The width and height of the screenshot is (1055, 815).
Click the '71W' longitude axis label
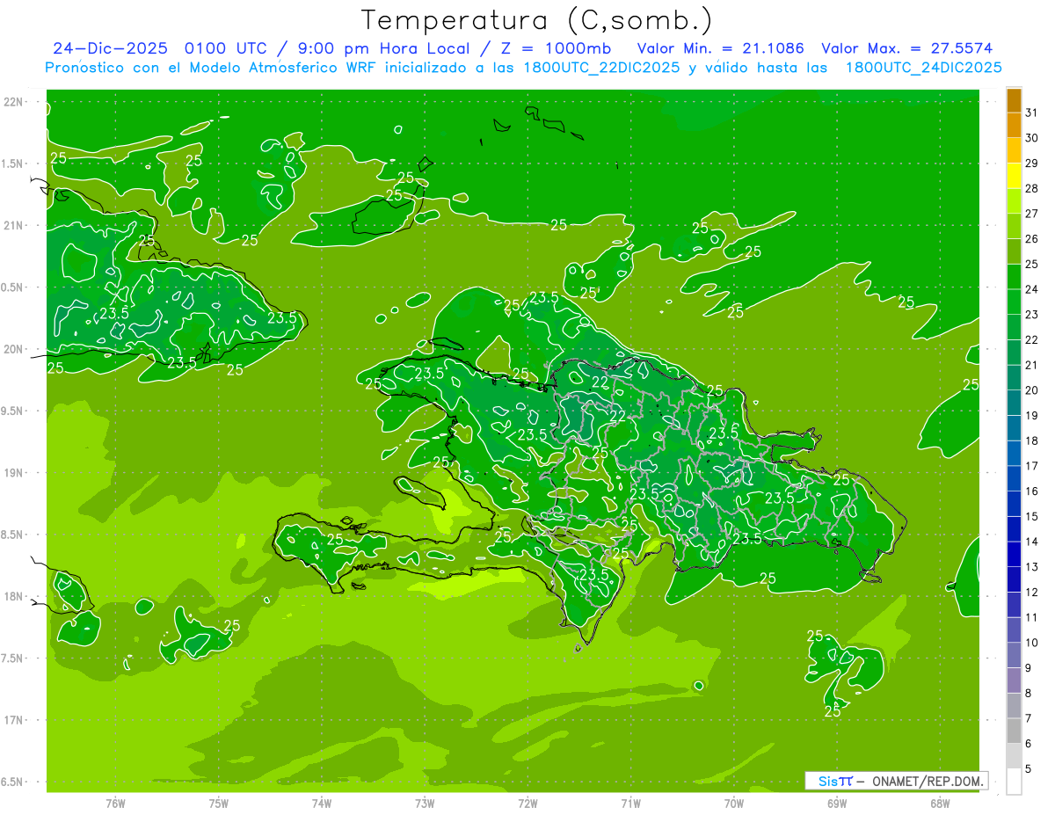coord(630,803)
